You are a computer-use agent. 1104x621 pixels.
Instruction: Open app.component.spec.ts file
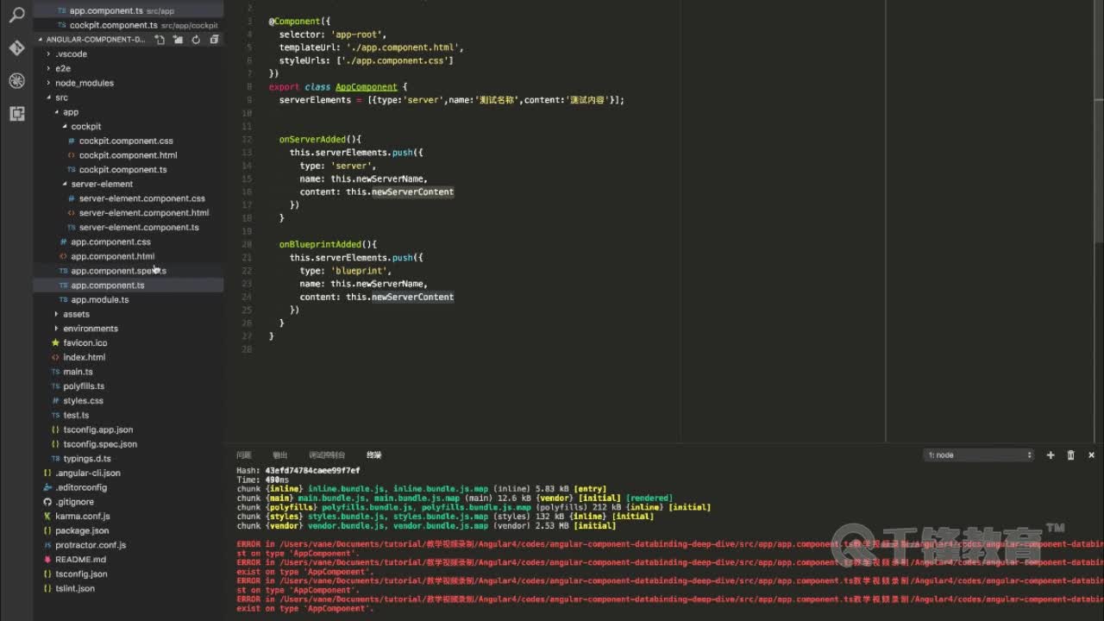click(118, 271)
